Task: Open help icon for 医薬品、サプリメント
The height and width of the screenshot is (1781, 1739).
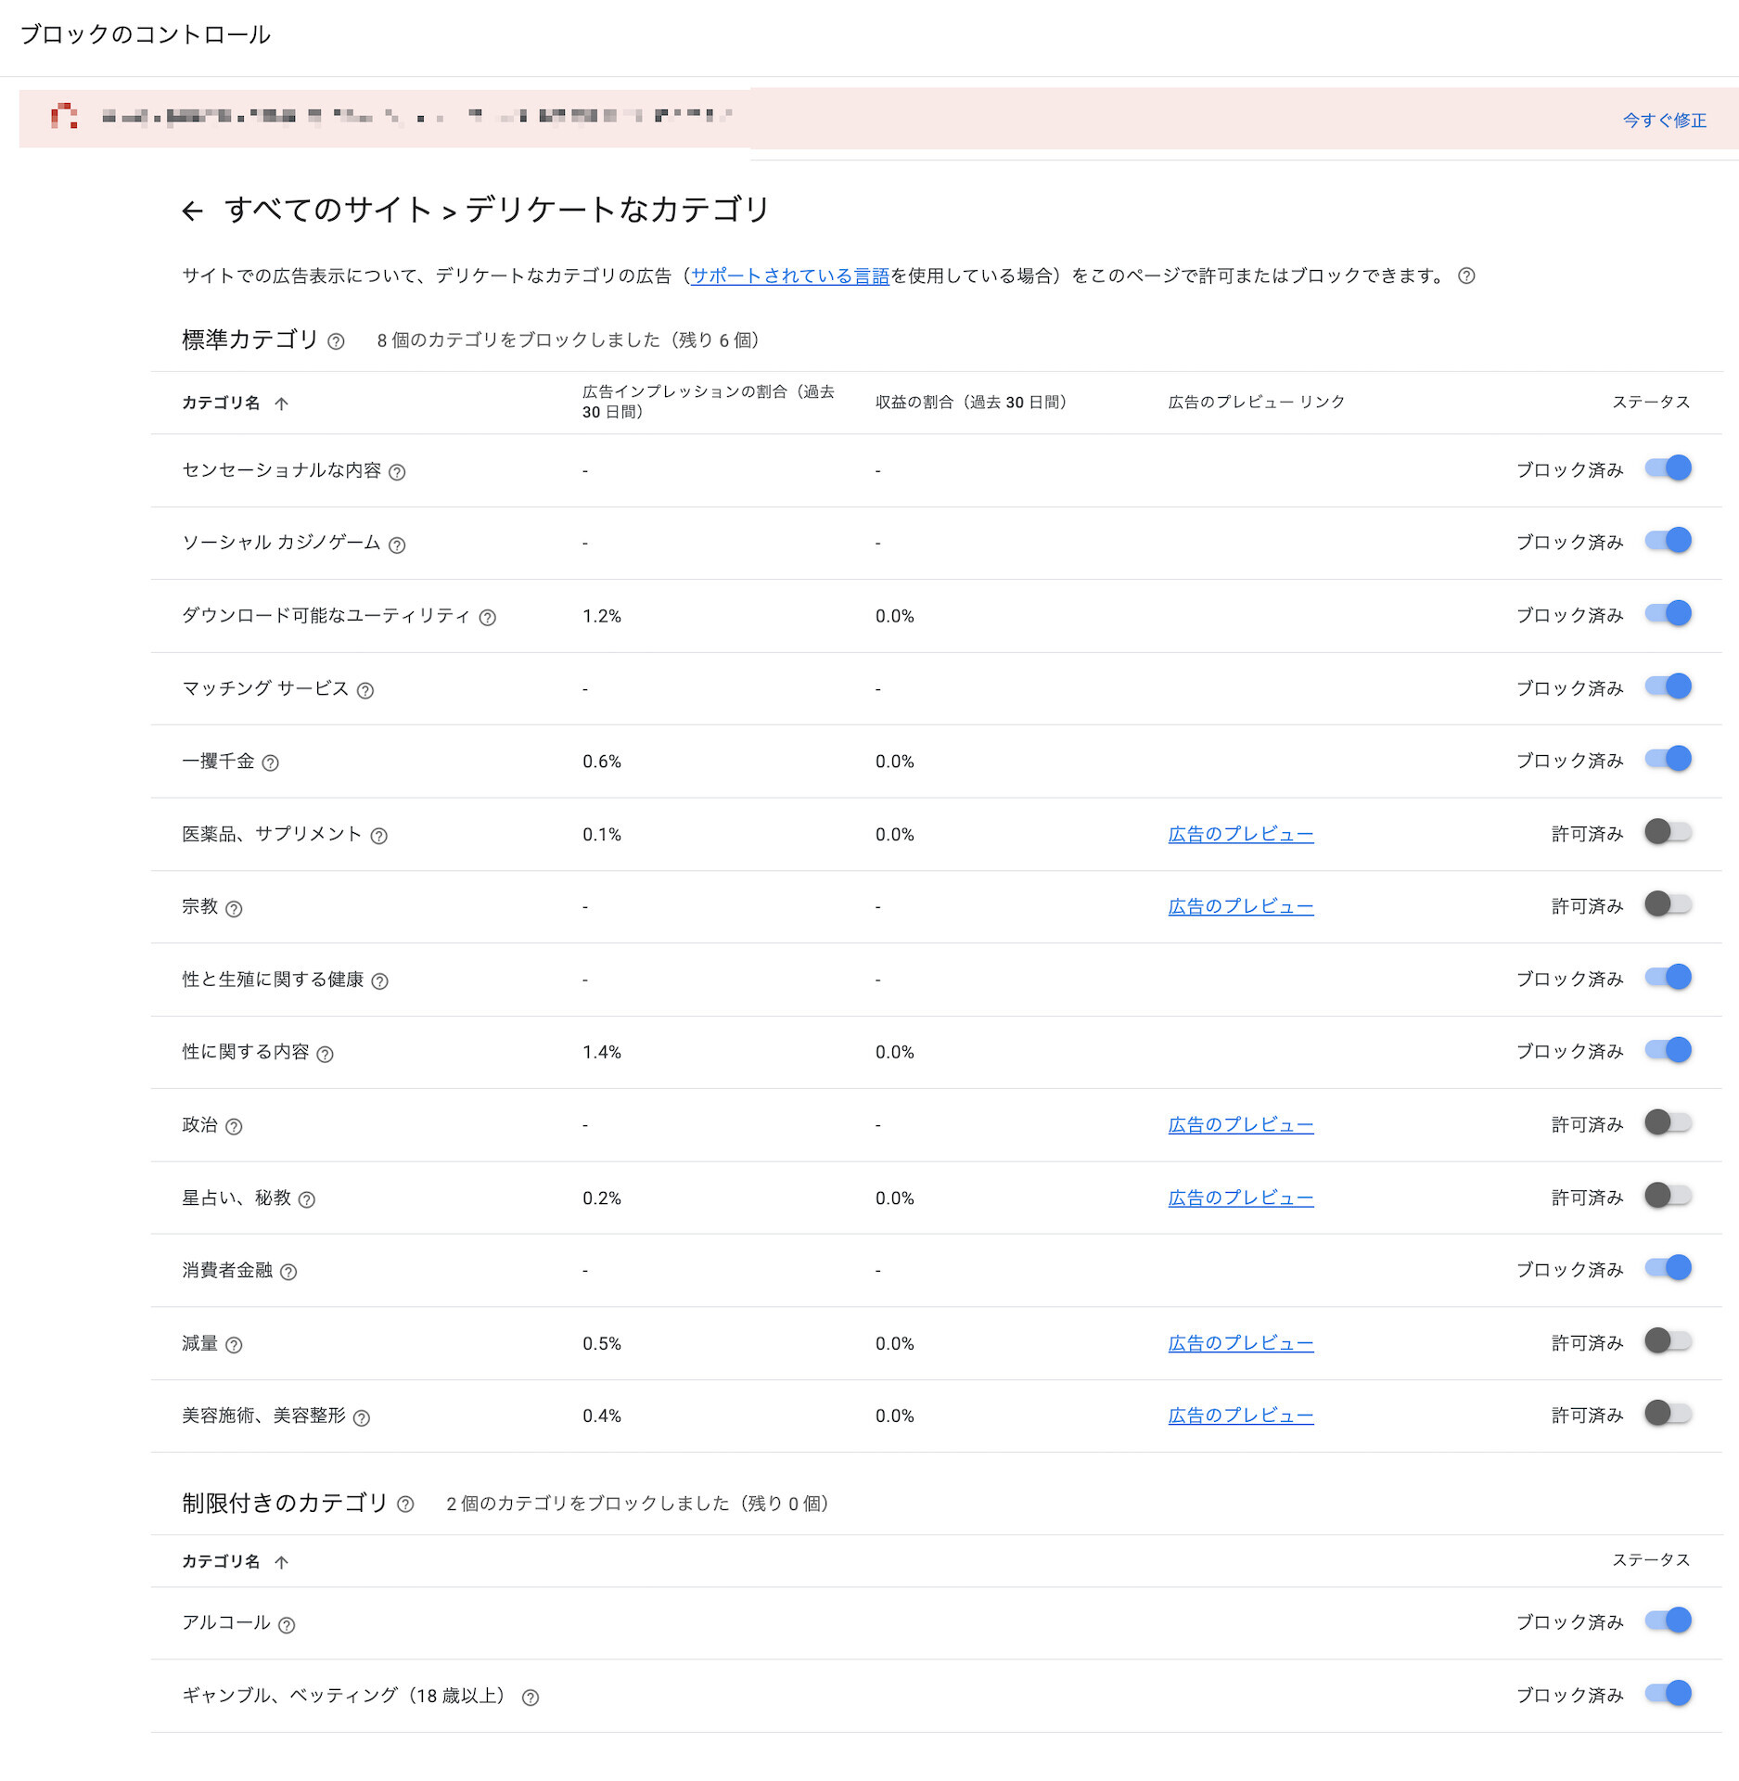Action: click(x=378, y=836)
